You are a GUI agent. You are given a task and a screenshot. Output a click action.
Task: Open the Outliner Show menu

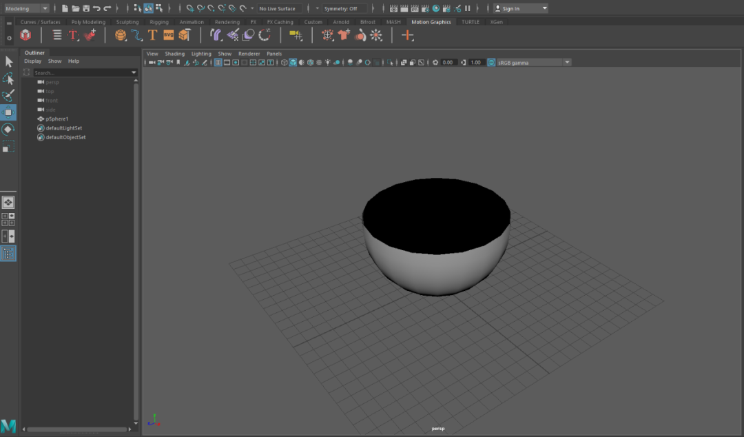click(x=54, y=61)
